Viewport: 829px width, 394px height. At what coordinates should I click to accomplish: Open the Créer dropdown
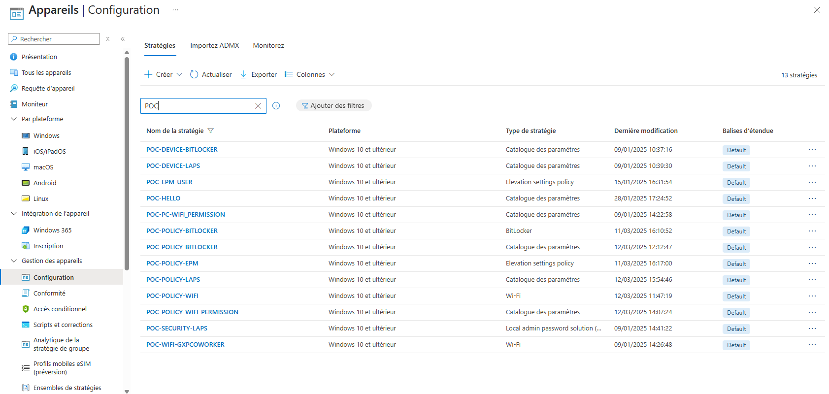pos(163,75)
